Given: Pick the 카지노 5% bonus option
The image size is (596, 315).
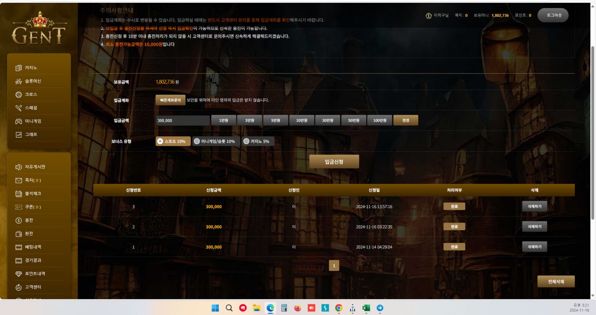Looking at the screenshot, I should tap(258, 141).
